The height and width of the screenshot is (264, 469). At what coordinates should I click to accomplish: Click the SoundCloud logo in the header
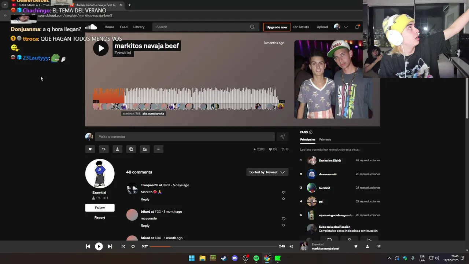[x=91, y=27]
